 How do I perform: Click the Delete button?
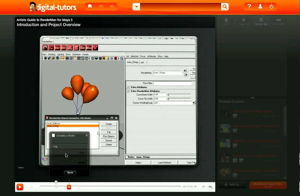point(109,145)
